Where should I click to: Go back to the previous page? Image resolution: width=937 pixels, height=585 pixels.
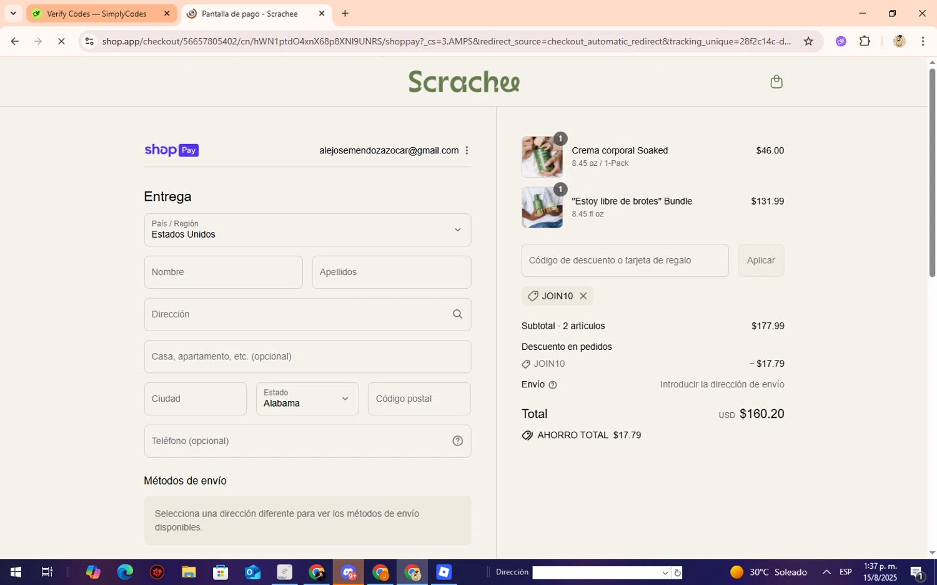14,41
